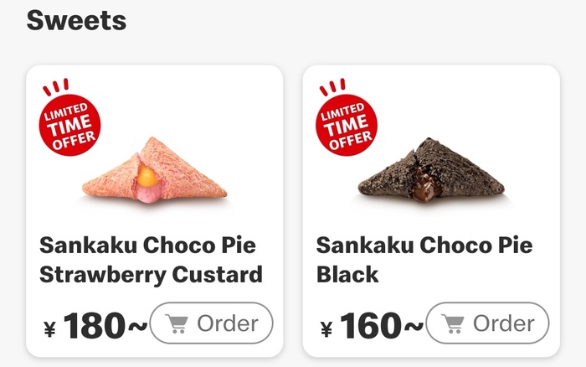Click the cart icon for Choco Pie Black
Image resolution: width=586 pixels, height=367 pixels.
(x=454, y=324)
